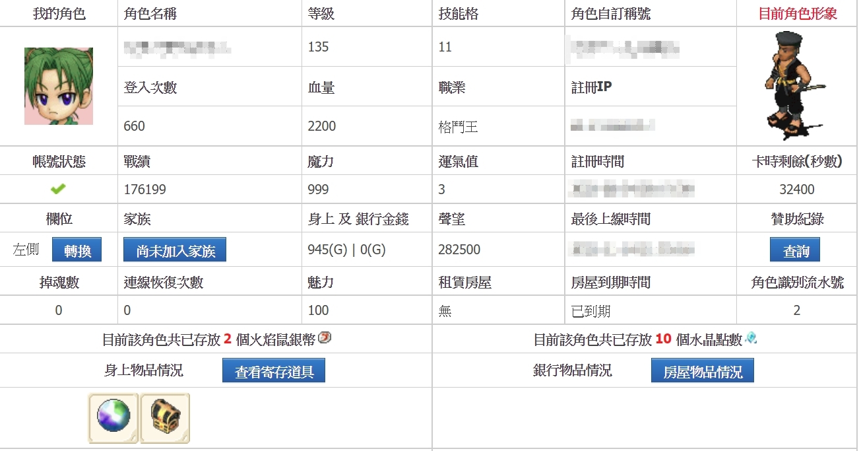
Task: Click the 176199 battle record value
Action: (145, 190)
